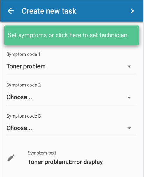The height and width of the screenshot is (177, 144).
Task: Click 'Choose...' under Symptom code 2
Action: click(19, 97)
